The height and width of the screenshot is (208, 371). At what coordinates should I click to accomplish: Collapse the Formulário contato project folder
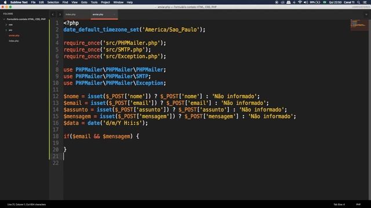[4, 19]
